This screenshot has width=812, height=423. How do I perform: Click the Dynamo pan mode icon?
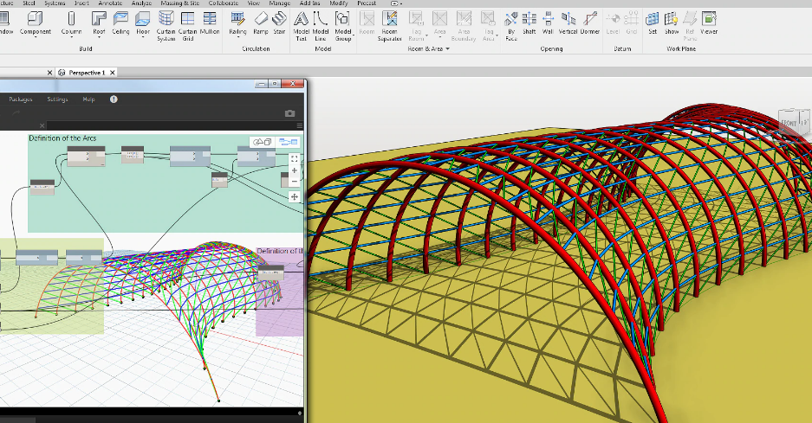pyautogui.click(x=294, y=196)
